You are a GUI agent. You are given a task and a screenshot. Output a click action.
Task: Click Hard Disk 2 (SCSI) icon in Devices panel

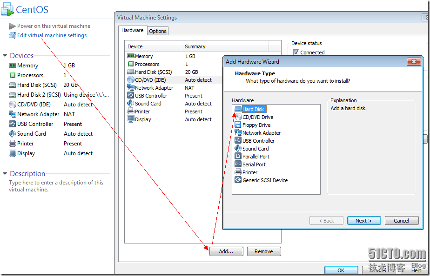(13, 95)
